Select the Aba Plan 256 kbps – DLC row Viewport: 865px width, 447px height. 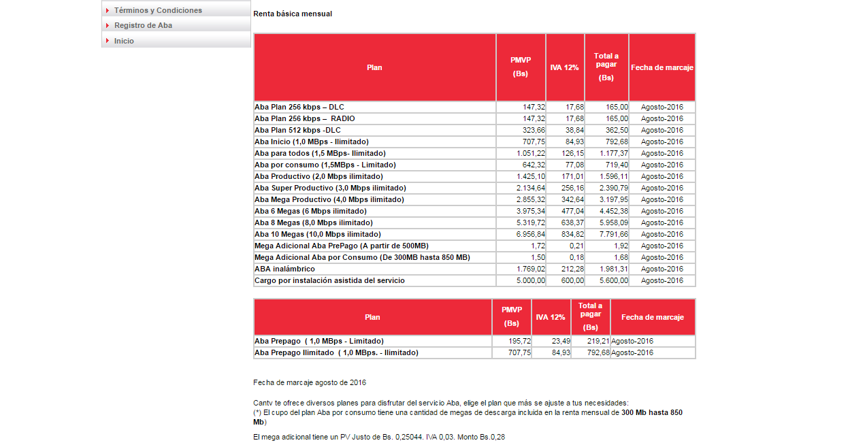coord(299,107)
